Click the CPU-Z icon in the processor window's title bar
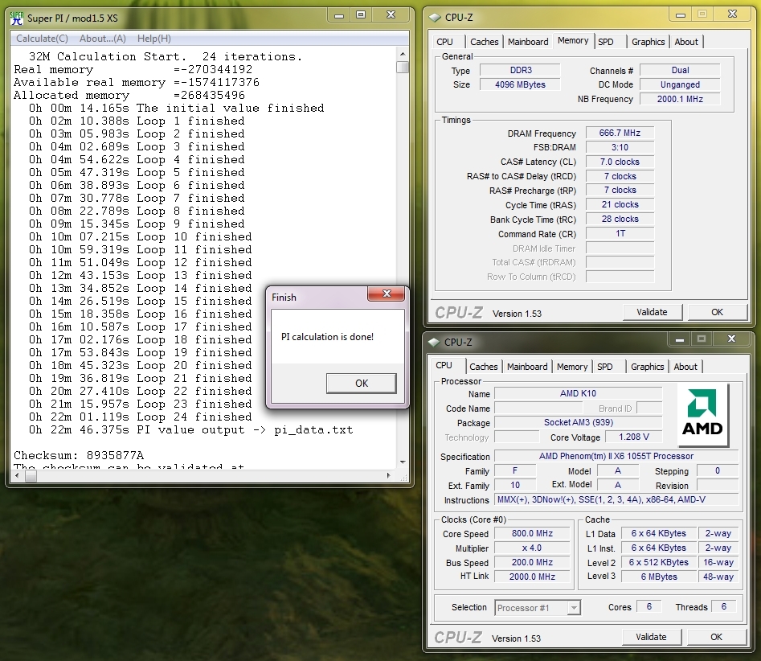The width and height of the screenshot is (761, 661). tap(435, 342)
